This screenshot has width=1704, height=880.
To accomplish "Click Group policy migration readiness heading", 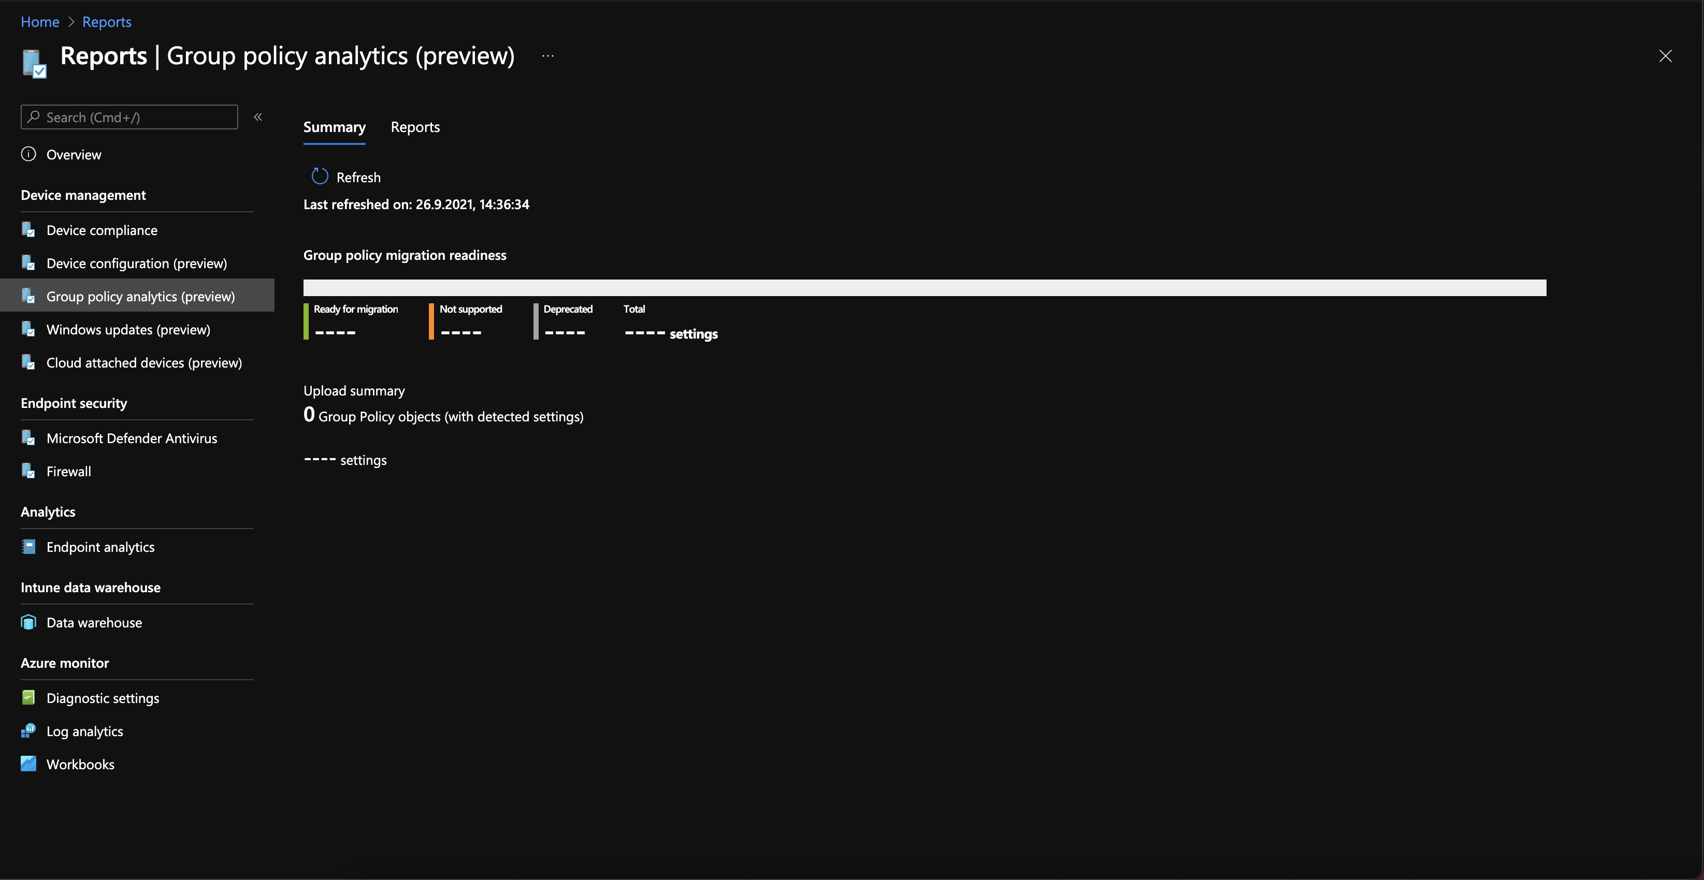I will [x=405, y=255].
